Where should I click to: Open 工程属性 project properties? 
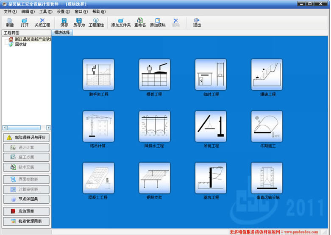(96, 22)
